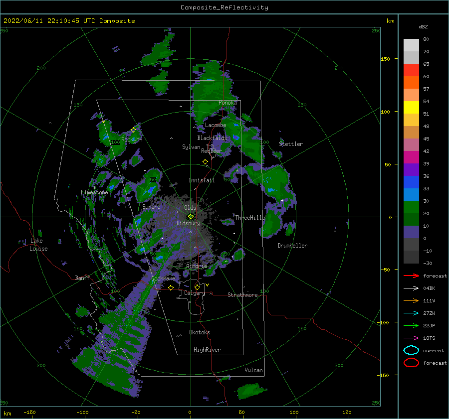Click the cyan 27ZW arrow icon

(x=411, y=313)
